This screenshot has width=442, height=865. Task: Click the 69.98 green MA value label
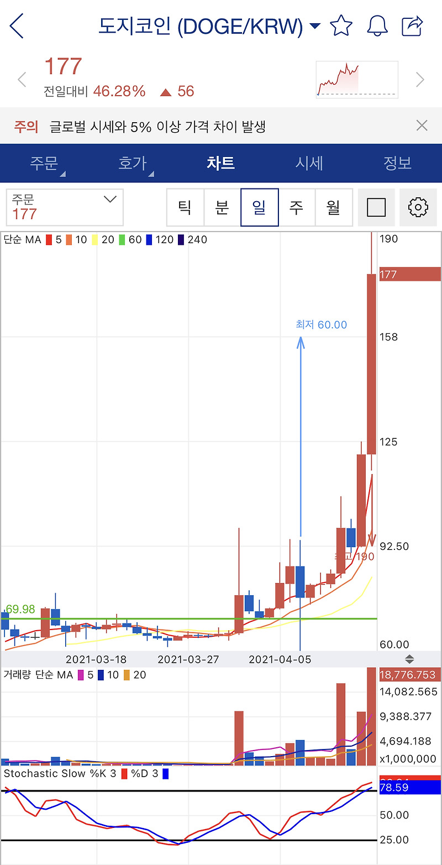click(20, 609)
